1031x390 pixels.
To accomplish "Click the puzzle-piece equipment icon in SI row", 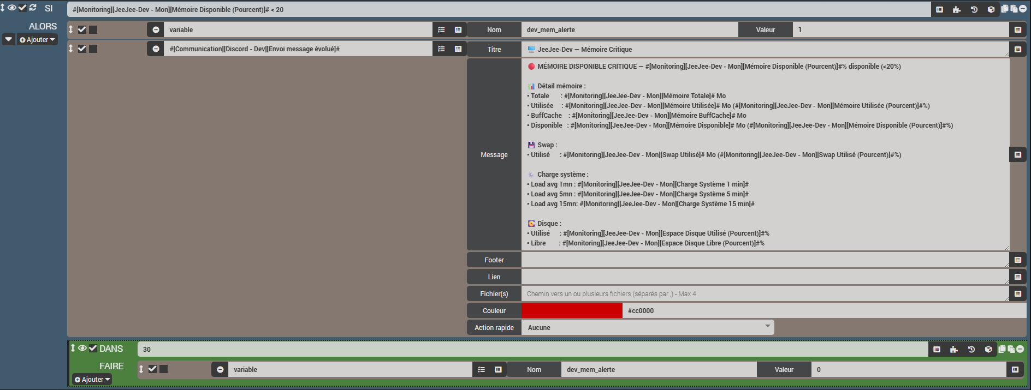I will pyautogui.click(x=957, y=9).
